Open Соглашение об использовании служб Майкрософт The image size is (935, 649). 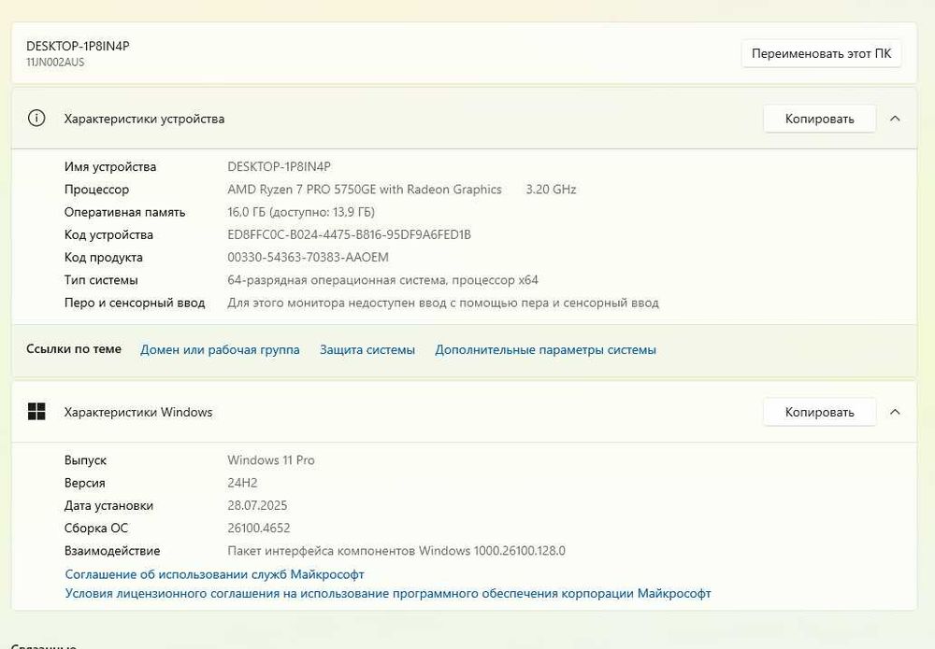point(214,574)
